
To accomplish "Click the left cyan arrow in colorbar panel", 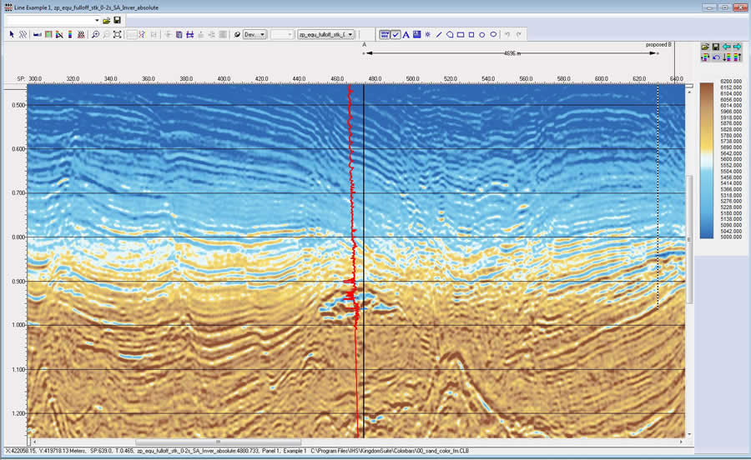I will click(x=727, y=47).
